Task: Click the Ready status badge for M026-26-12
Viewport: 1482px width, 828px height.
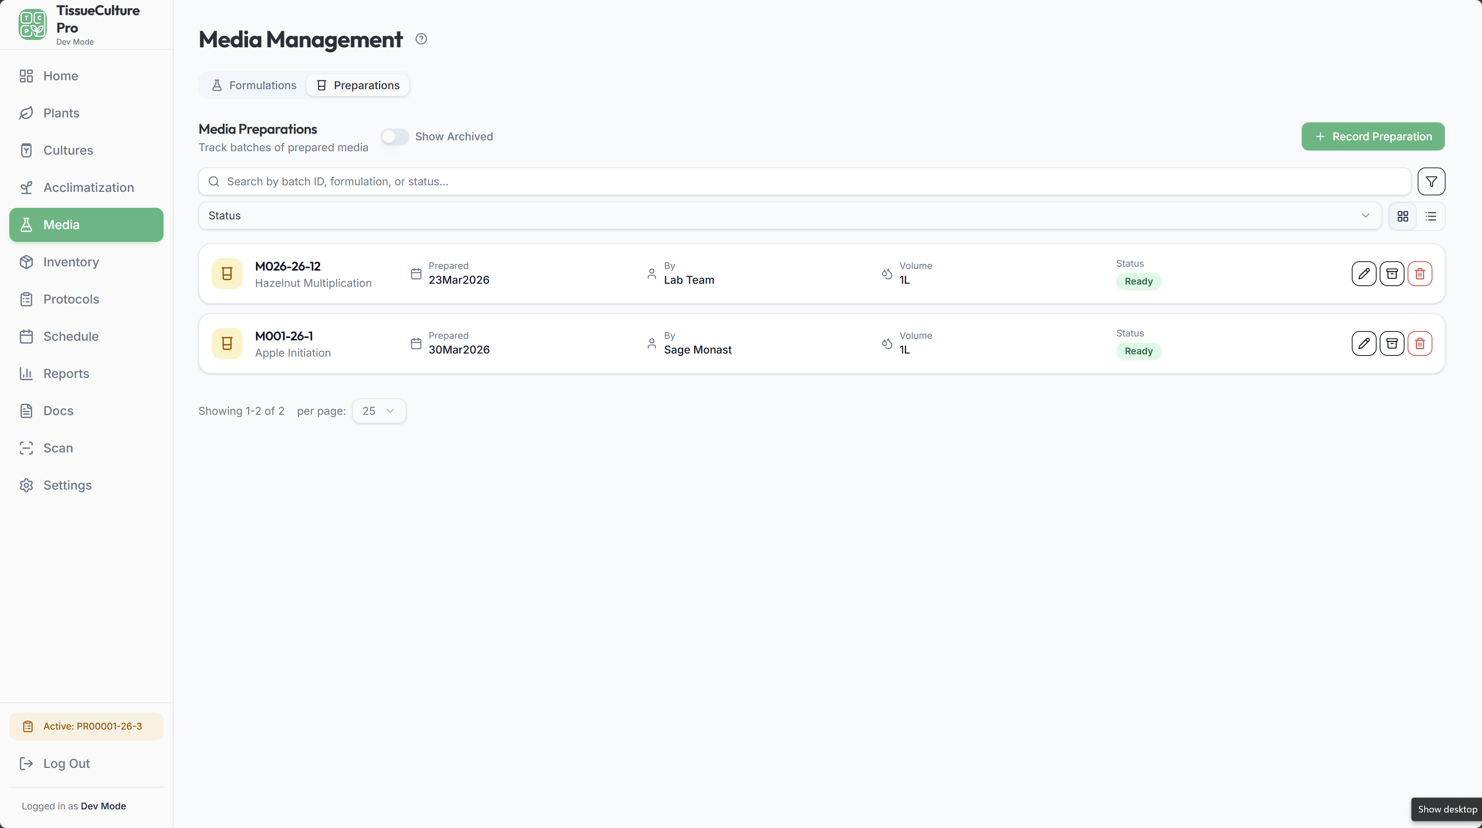Action: tap(1138, 281)
